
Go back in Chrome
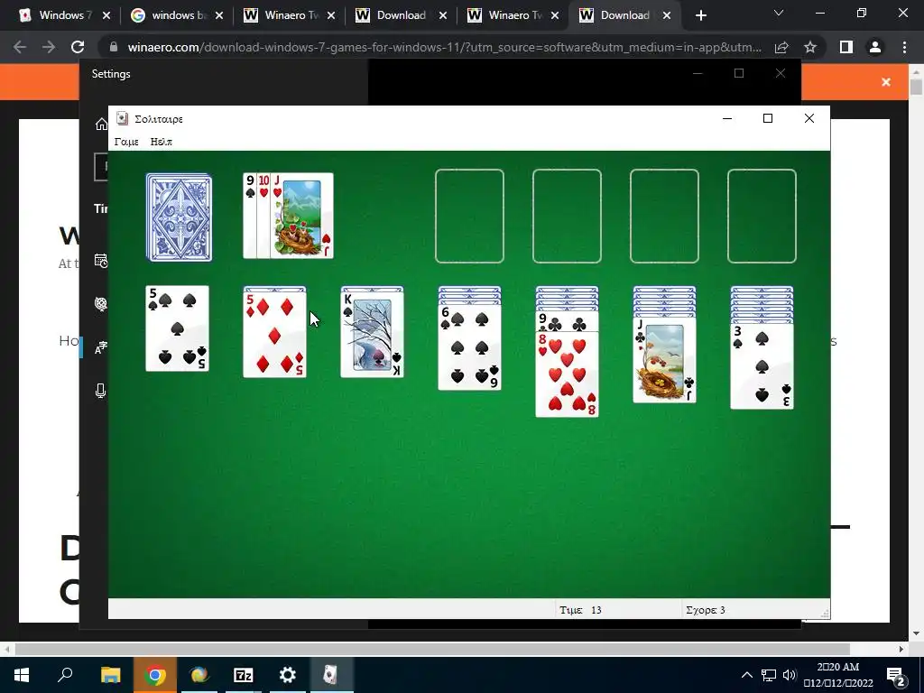click(20, 47)
